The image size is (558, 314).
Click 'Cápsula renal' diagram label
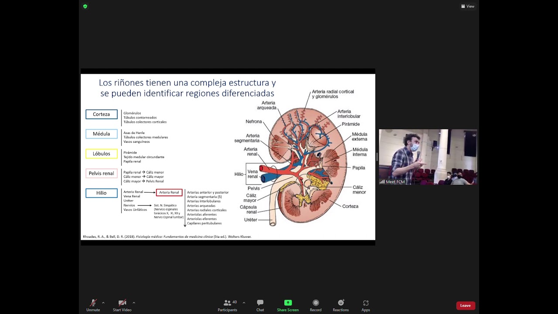click(248, 209)
